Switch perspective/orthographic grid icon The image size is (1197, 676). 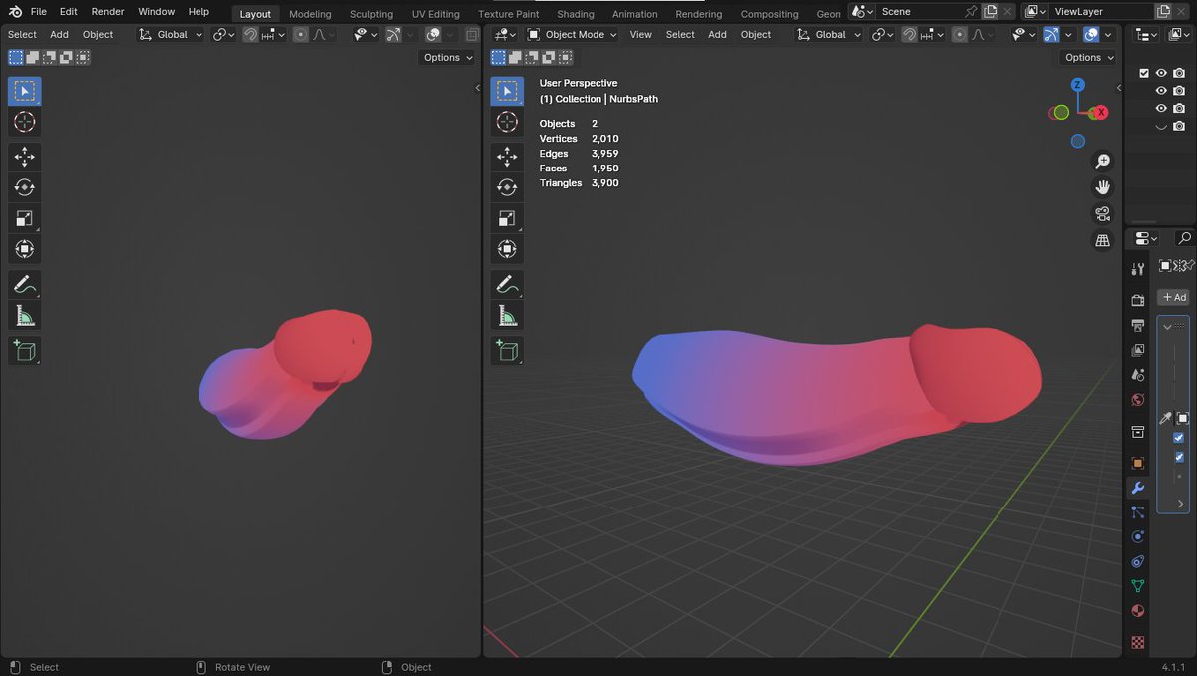(1103, 240)
